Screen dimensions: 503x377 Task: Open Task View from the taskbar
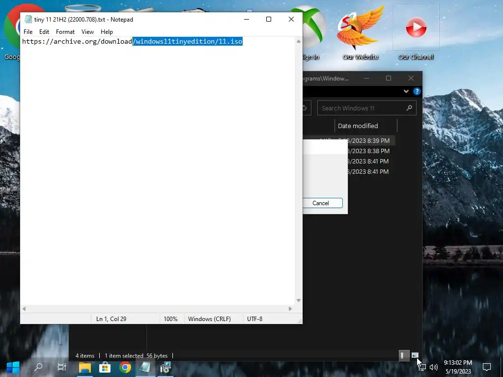coord(61,367)
